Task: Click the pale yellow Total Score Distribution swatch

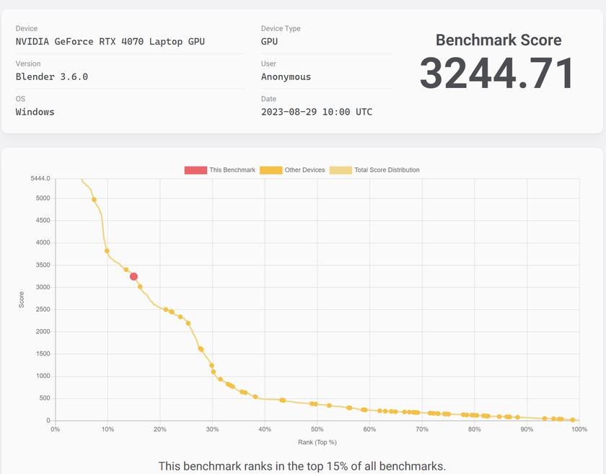Action: pyautogui.click(x=341, y=170)
